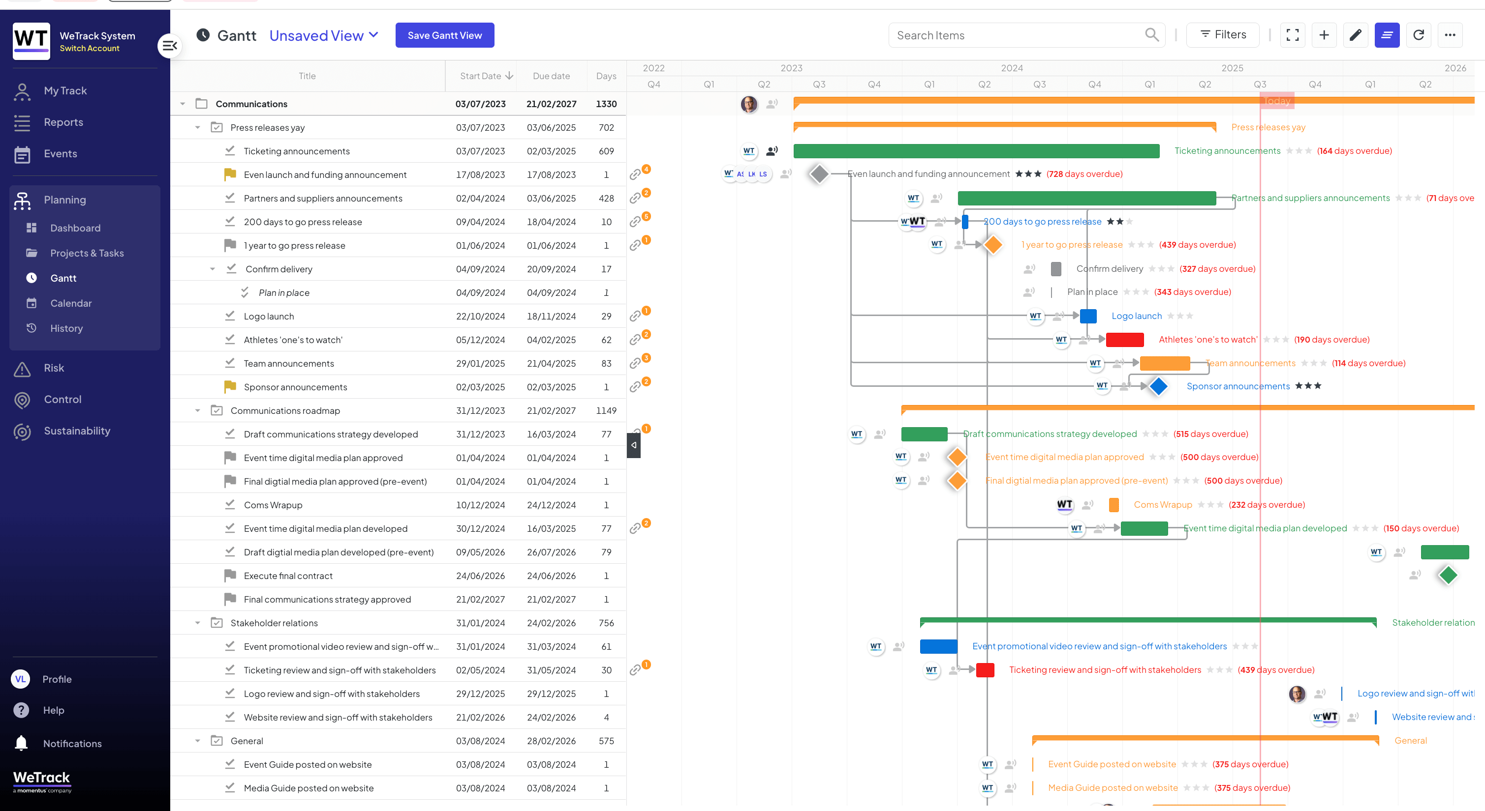Open the more options ellipsis menu

click(1450, 35)
